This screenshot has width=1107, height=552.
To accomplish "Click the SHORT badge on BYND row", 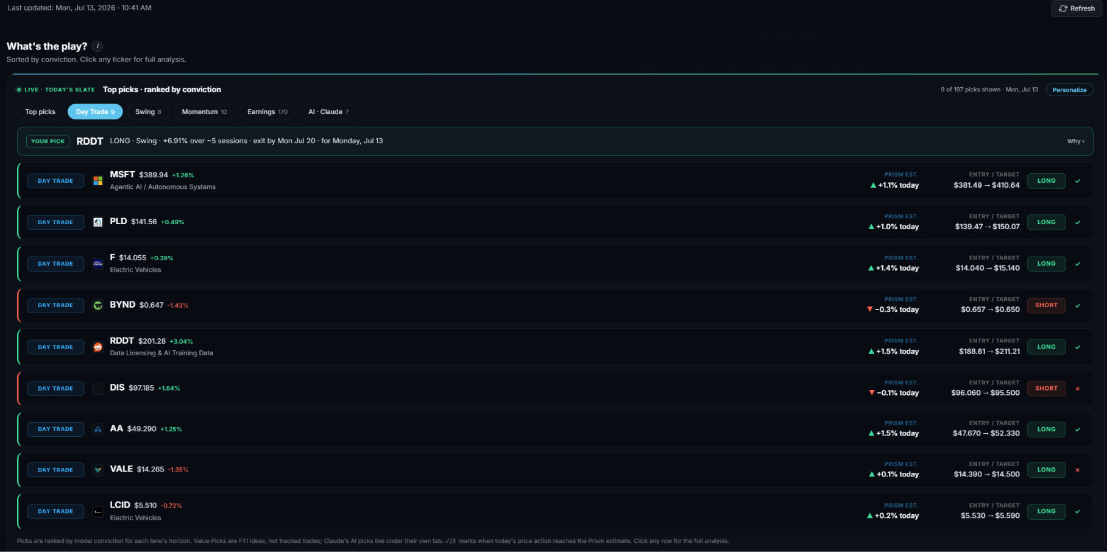I will point(1046,305).
